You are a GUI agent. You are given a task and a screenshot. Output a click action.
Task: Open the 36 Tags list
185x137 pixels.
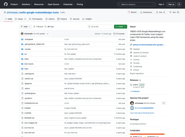click(x=49, y=27)
